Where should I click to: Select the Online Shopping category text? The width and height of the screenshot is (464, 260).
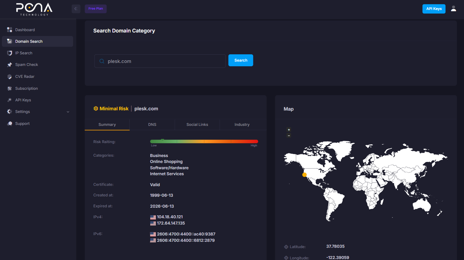(166, 162)
